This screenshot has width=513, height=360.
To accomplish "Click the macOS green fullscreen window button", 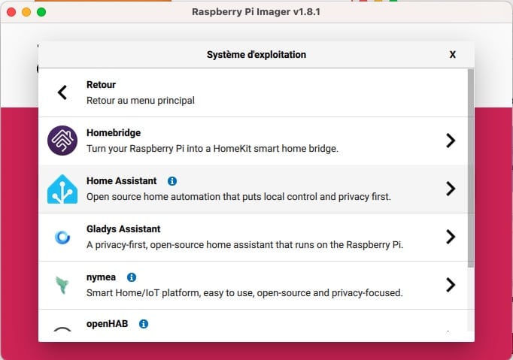I will pos(41,12).
